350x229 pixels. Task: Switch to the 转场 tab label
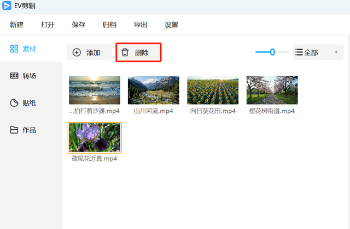(29, 76)
